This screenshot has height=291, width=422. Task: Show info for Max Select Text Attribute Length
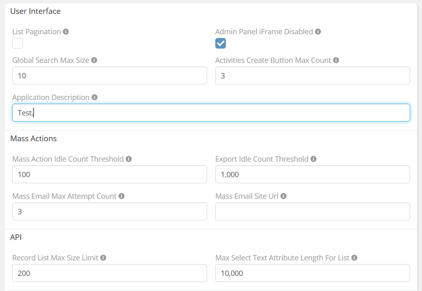coord(354,258)
